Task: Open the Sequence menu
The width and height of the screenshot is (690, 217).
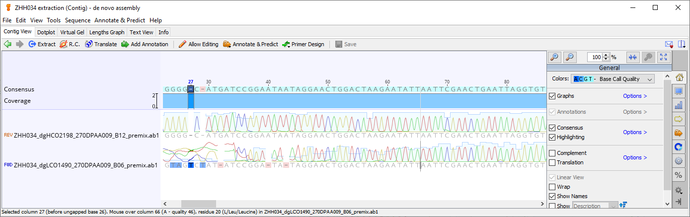Action: tap(77, 20)
